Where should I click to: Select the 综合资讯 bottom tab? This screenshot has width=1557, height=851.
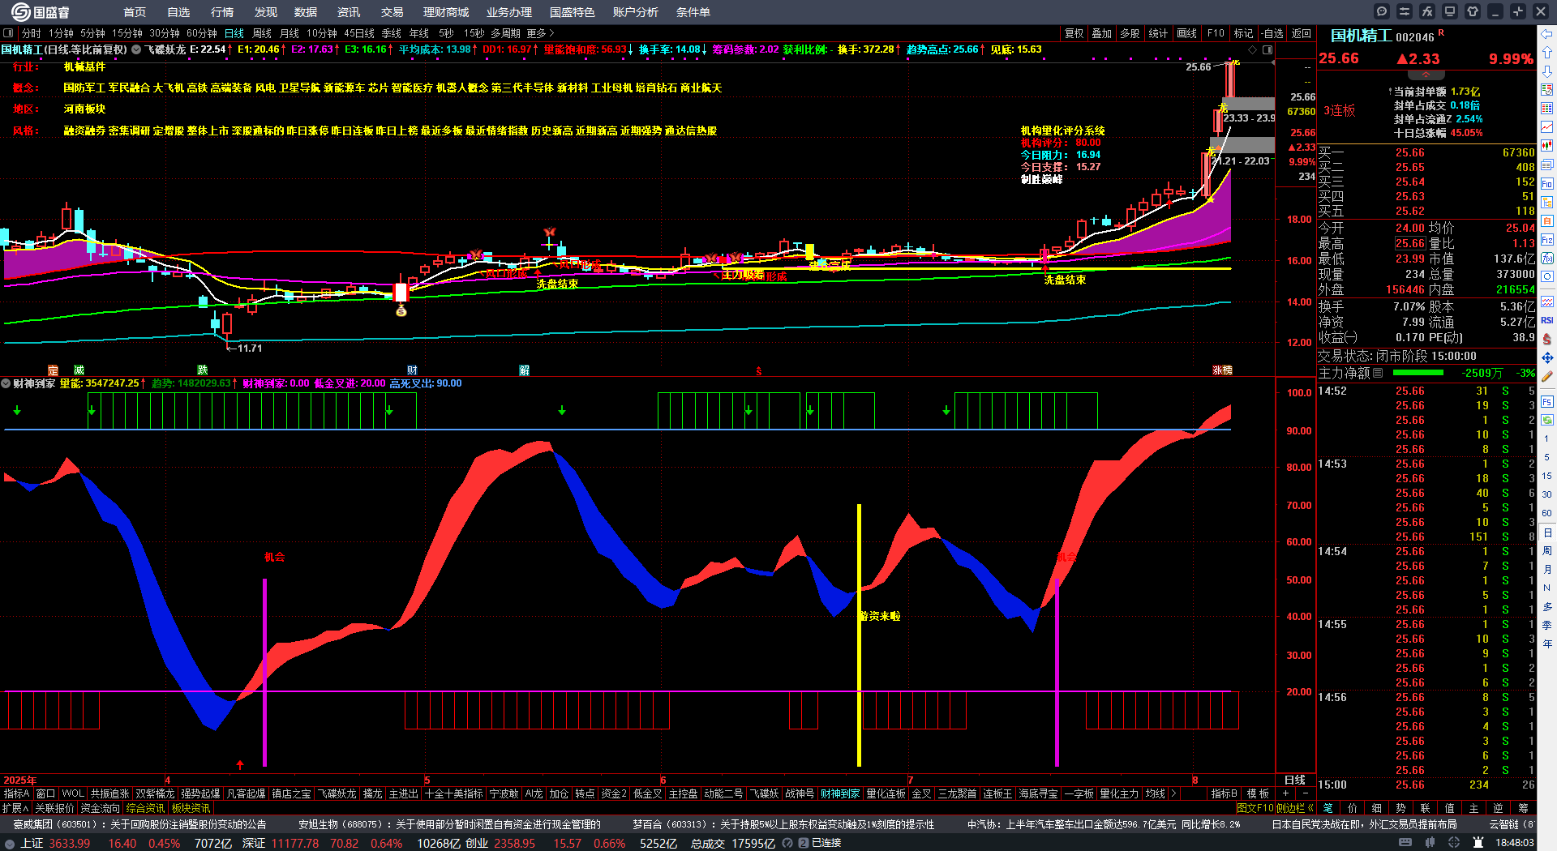(x=146, y=808)
